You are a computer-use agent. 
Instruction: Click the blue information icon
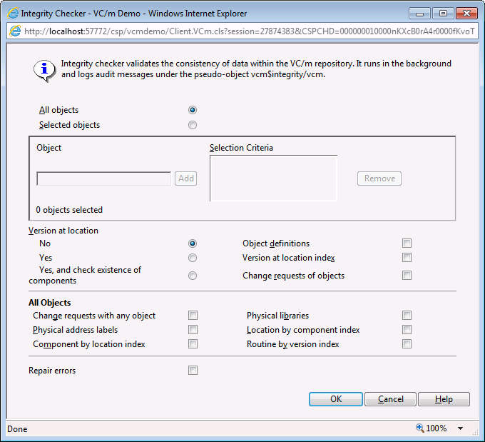click(x=44, y=69)
